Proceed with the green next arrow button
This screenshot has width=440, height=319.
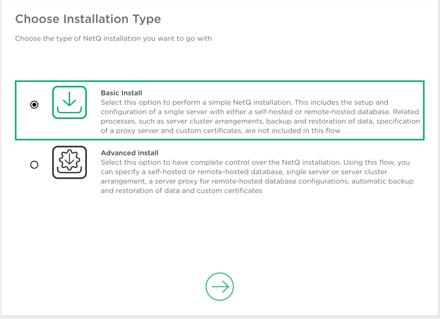[220, 287]
